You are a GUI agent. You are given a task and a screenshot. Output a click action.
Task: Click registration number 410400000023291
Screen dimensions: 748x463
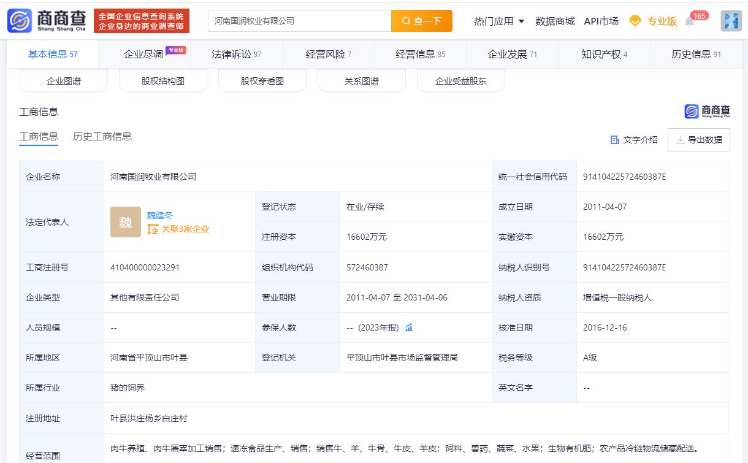pos(145,267)
